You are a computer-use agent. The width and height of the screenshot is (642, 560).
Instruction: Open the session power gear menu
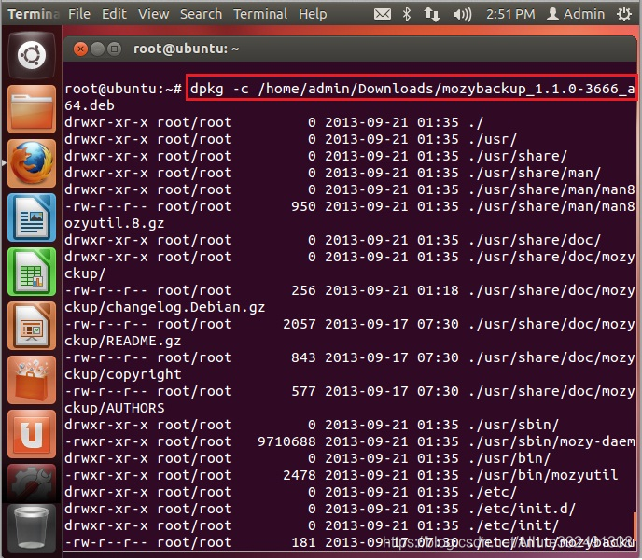tap(624, 14)
